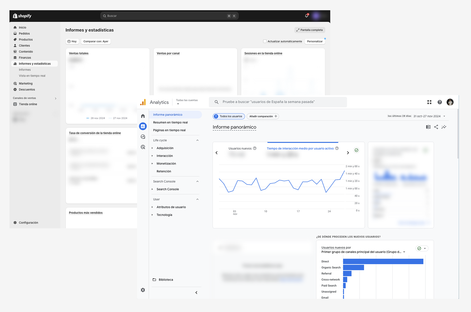Share the Informe panorámico report
Viewport: 471px width, 312px height.
click(436, 127)
